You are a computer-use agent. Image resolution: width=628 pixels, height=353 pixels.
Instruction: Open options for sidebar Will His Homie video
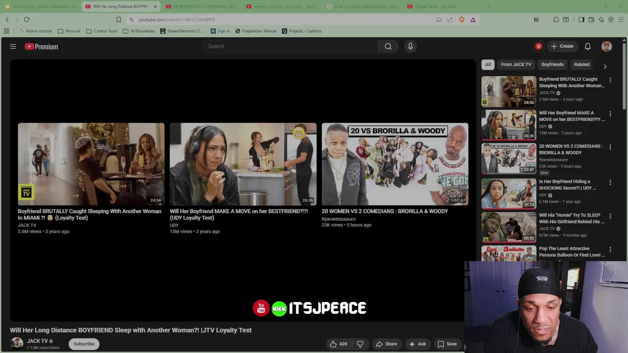(610, 216)
